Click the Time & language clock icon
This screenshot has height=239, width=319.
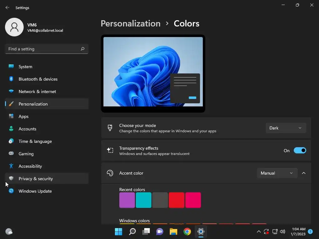pos(11,141)
